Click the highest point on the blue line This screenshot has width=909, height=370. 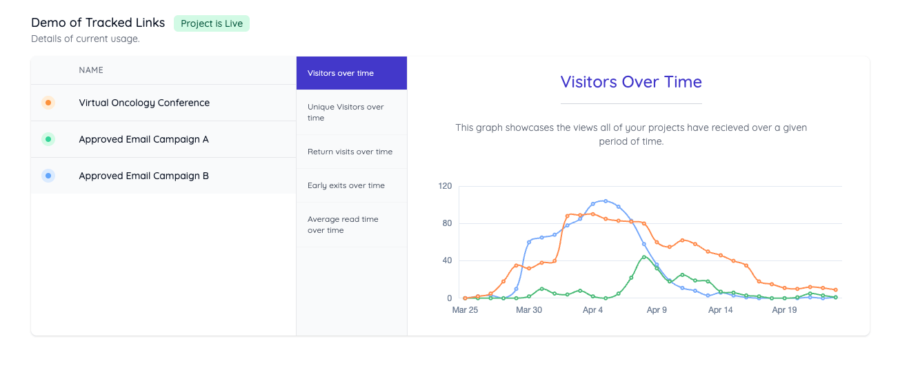tap(606, 201)
